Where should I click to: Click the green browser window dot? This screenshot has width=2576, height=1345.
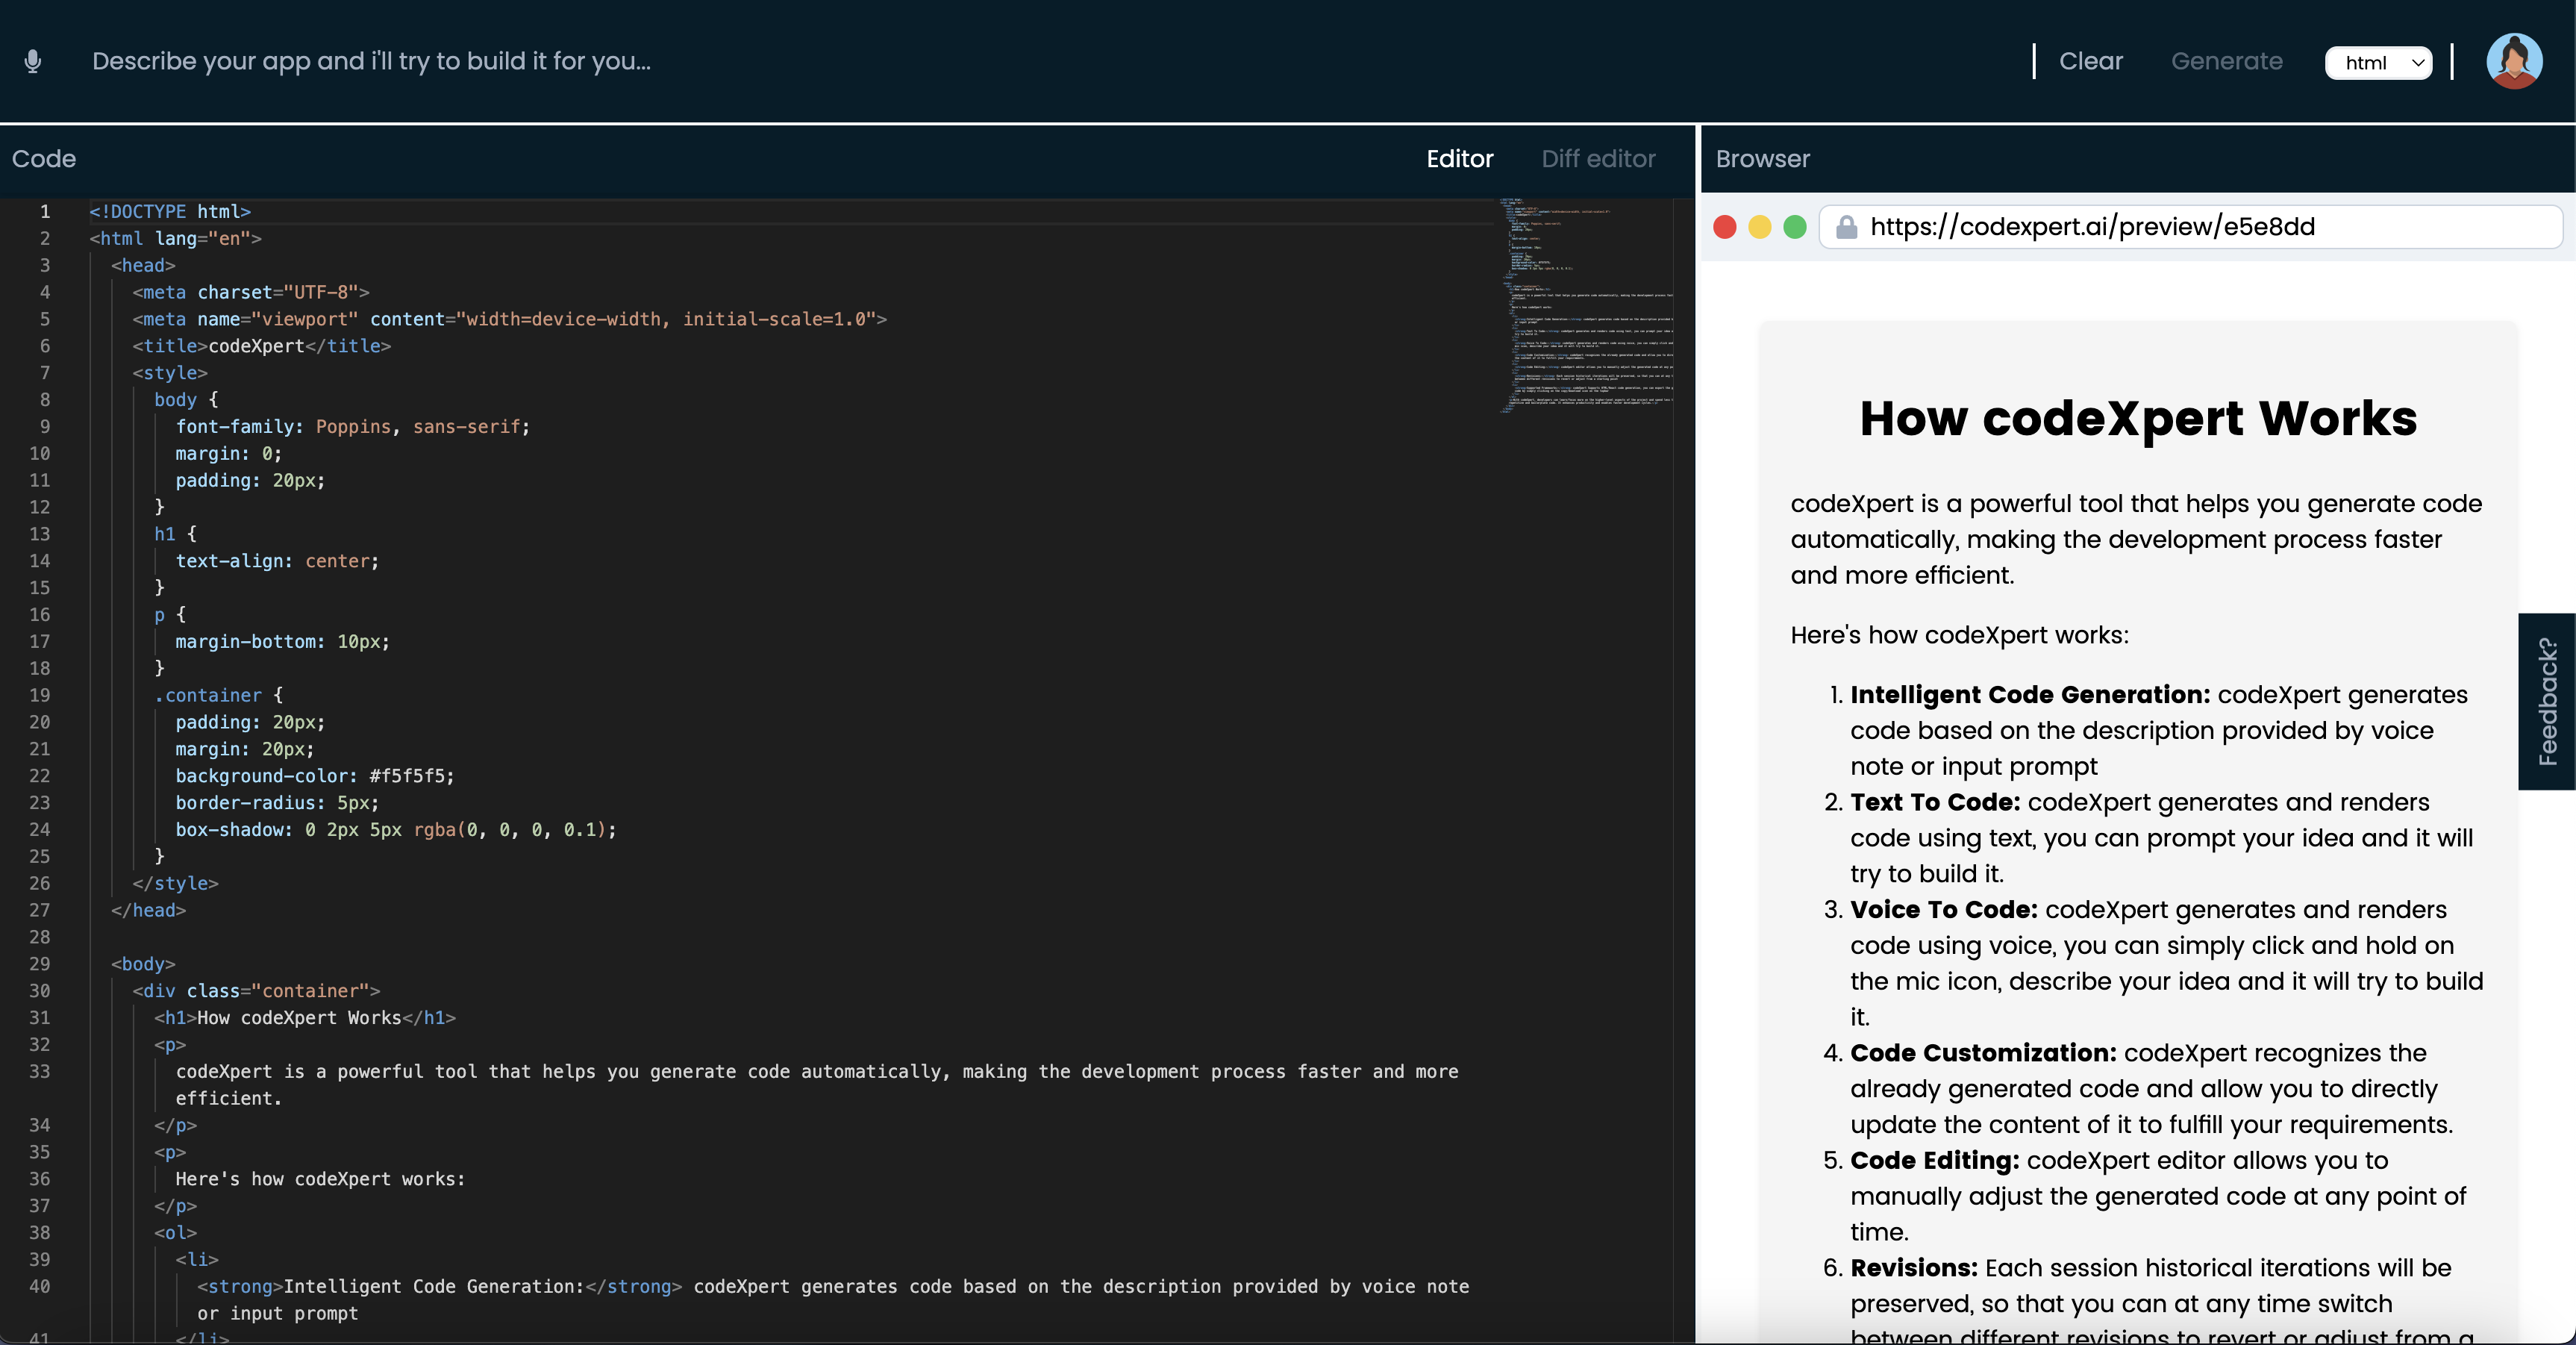pyautogui.click(x=1795, y=227)
